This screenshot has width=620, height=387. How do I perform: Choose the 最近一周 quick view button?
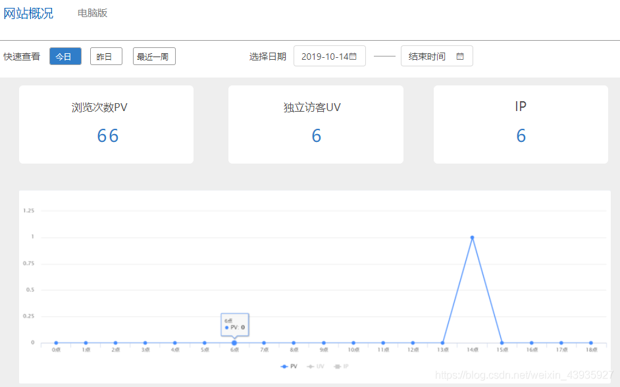pos(153,57)
